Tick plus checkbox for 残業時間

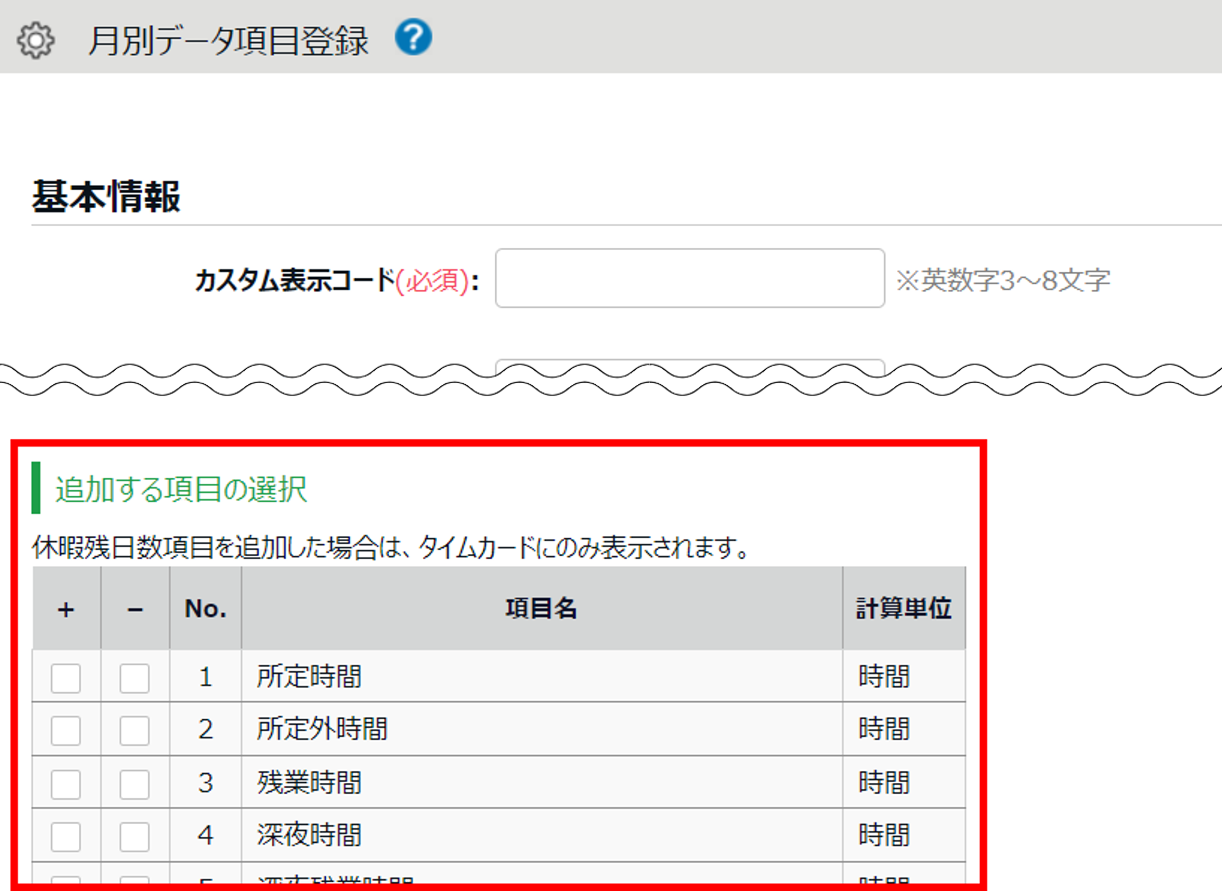(66, 784)
